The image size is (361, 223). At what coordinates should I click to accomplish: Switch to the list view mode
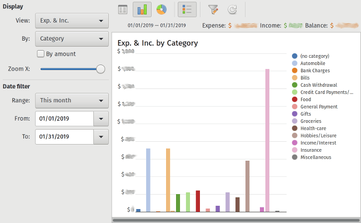123,9
